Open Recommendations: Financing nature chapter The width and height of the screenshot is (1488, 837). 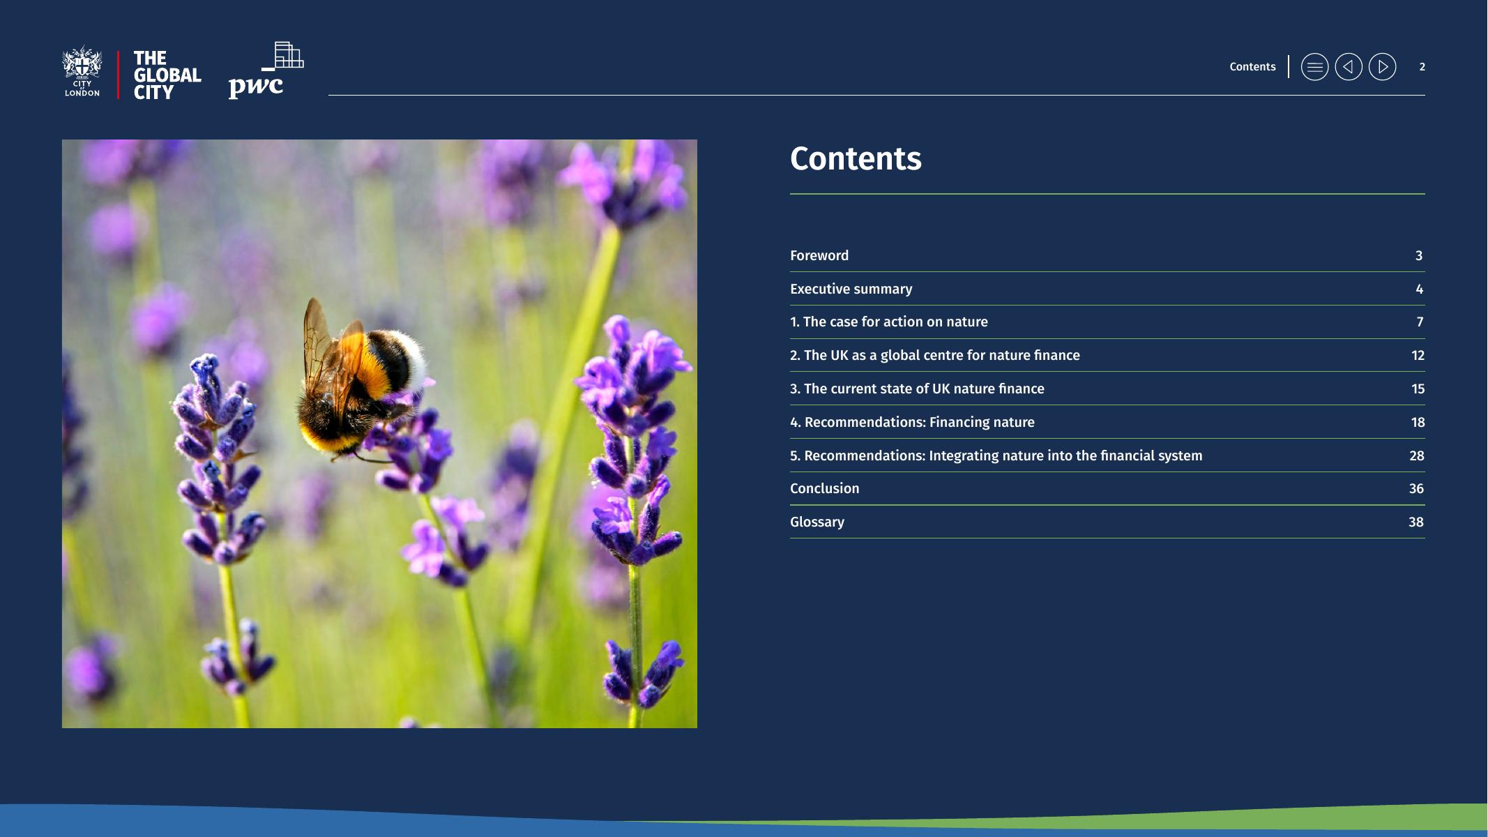point(912,422)
